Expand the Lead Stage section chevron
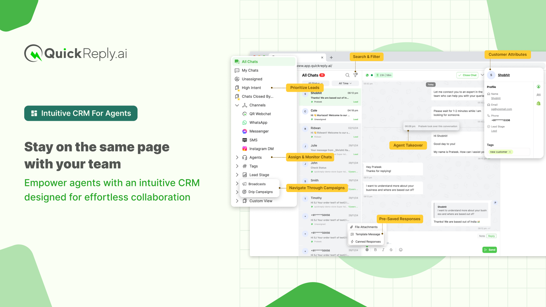Viewport: 546px width, 307px height. pos(237,175)
